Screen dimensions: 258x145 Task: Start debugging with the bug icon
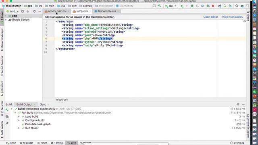pyautogui.click(x=192, y=6)
